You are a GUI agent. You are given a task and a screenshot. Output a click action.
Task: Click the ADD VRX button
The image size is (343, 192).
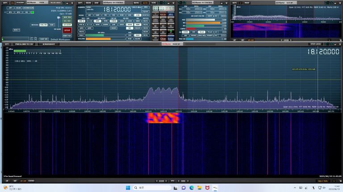[67, 17]
